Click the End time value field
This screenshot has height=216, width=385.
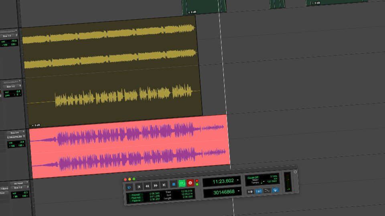pyautogui.click(x=187, y=194)
